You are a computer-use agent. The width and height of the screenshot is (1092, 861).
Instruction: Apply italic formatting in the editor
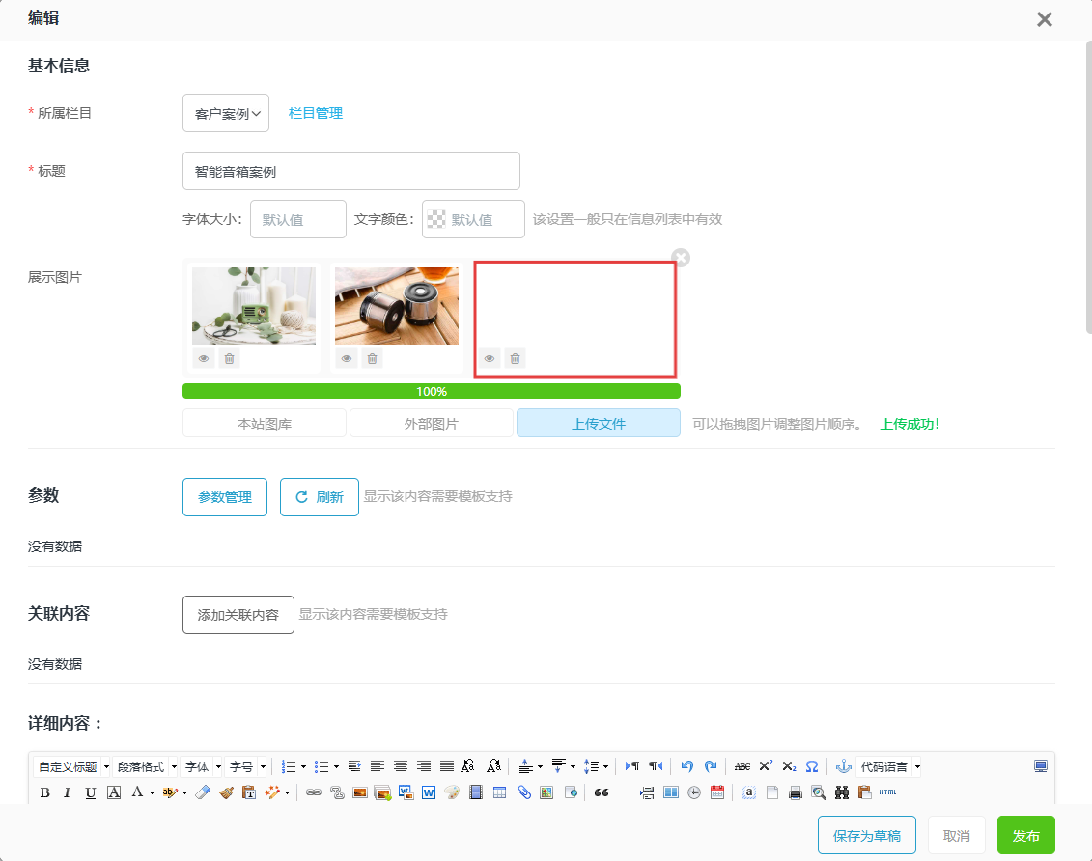67,792
